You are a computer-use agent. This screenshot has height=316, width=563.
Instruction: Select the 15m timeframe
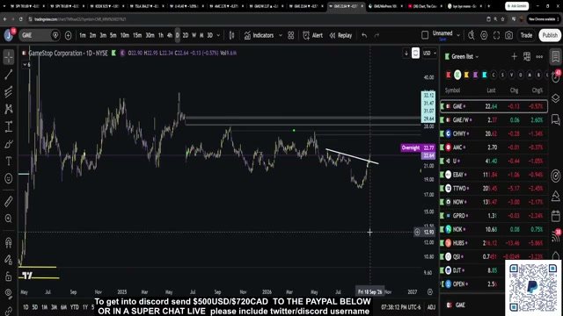(137, 35)
